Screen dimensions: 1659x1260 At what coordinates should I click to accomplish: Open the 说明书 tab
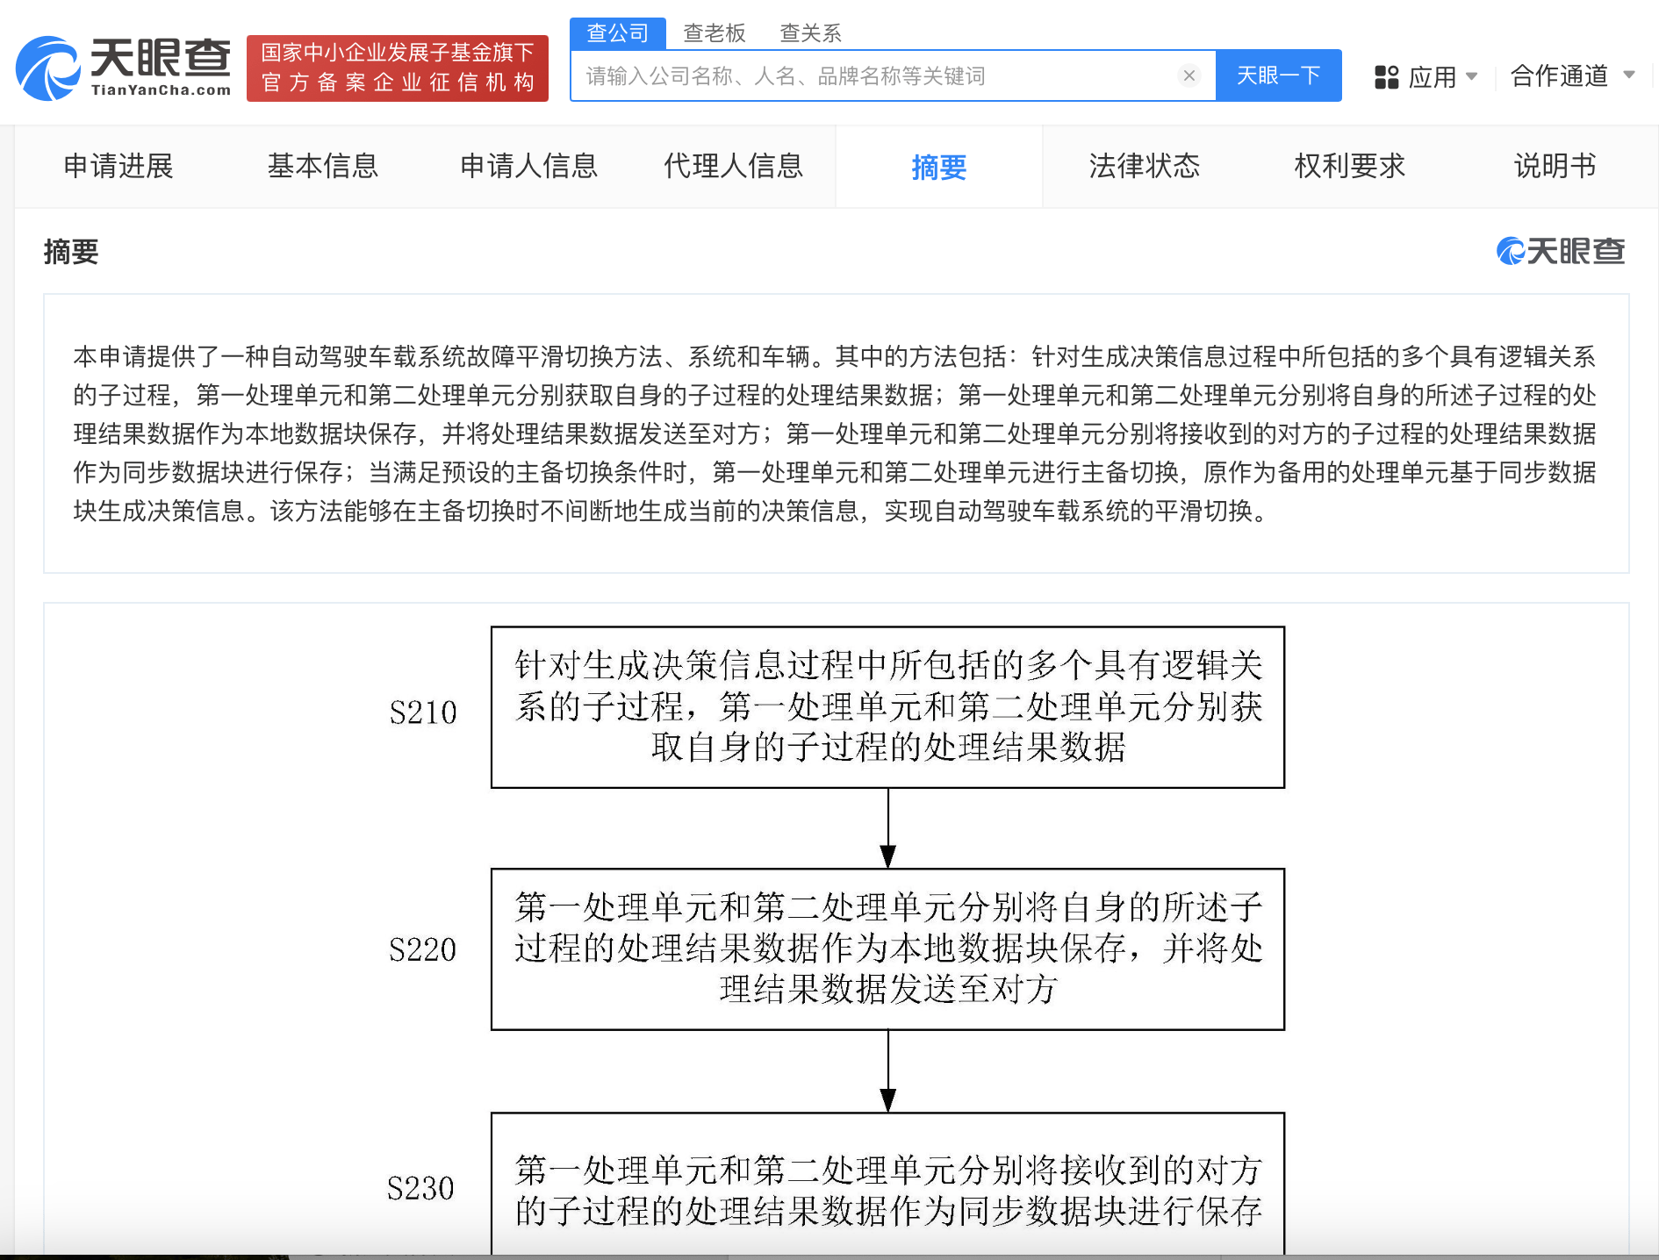(x=1555, y=166)
